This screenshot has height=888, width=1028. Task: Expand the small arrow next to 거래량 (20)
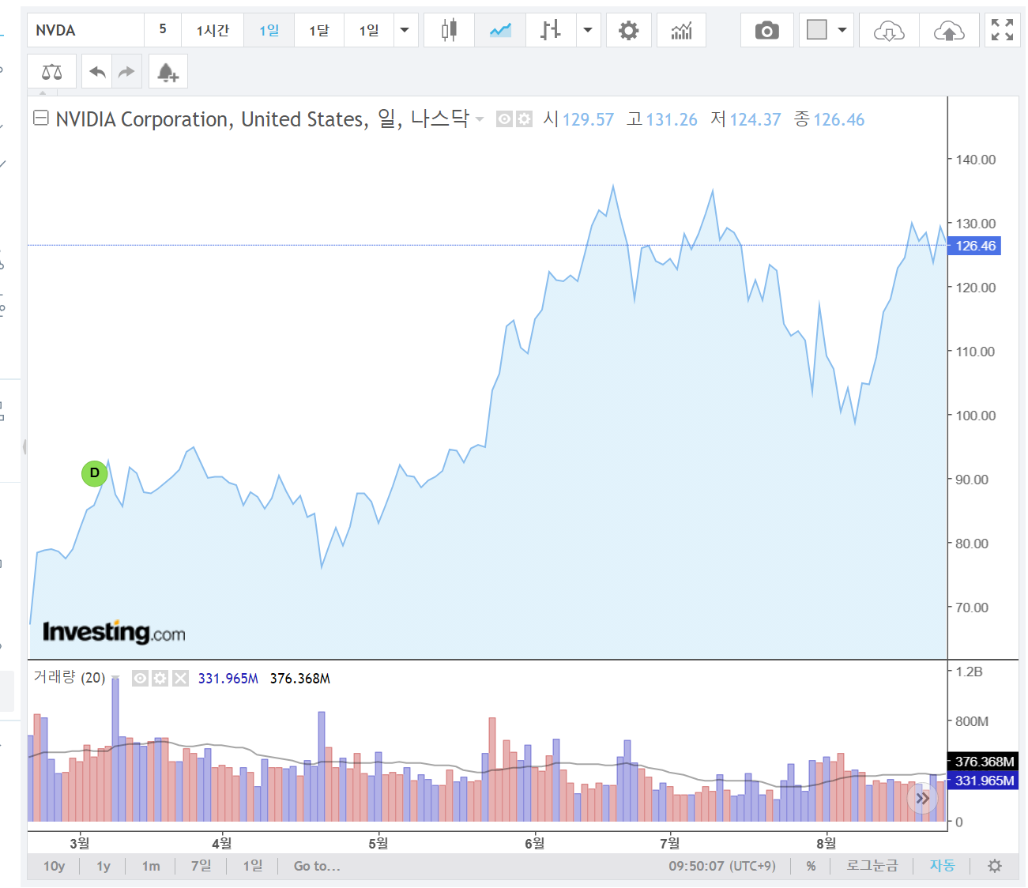click(115, 678)
